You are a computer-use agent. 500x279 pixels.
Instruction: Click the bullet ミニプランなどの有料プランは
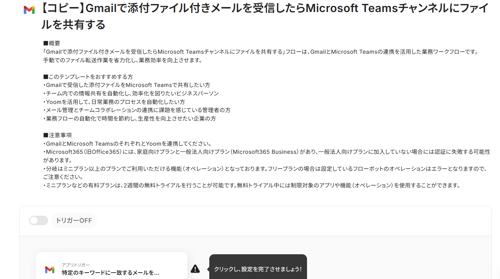252,185
